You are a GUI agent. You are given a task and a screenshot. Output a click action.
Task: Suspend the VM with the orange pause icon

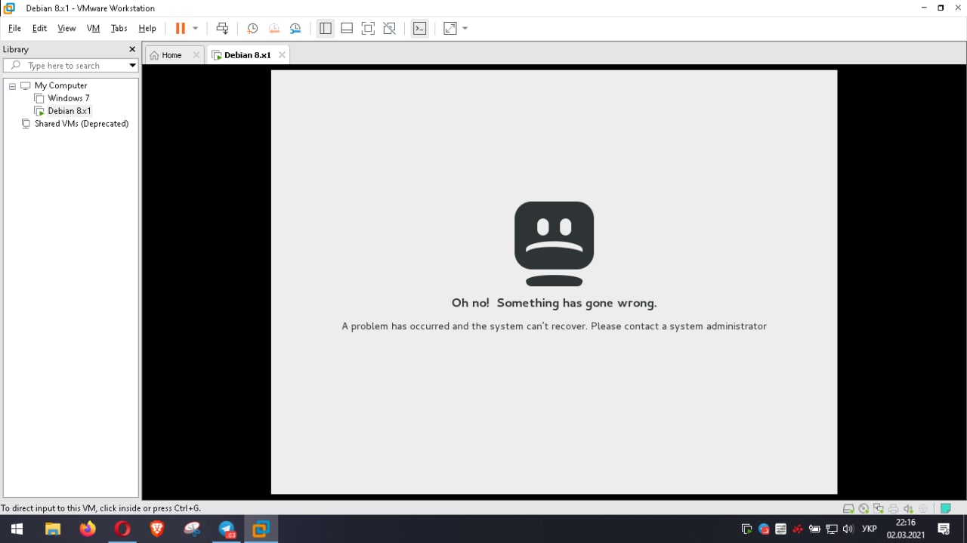coord(180,28)
